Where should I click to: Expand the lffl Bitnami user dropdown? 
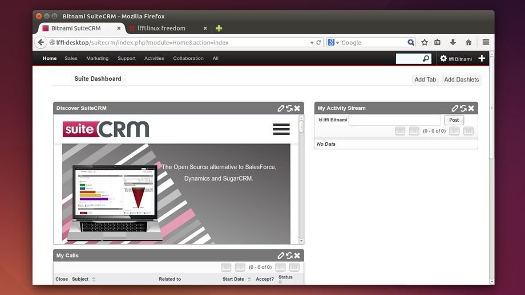(x=456, y=59)
